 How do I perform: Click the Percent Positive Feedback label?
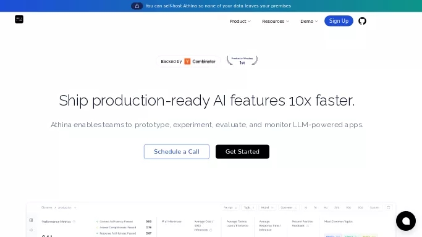[302, 223]
